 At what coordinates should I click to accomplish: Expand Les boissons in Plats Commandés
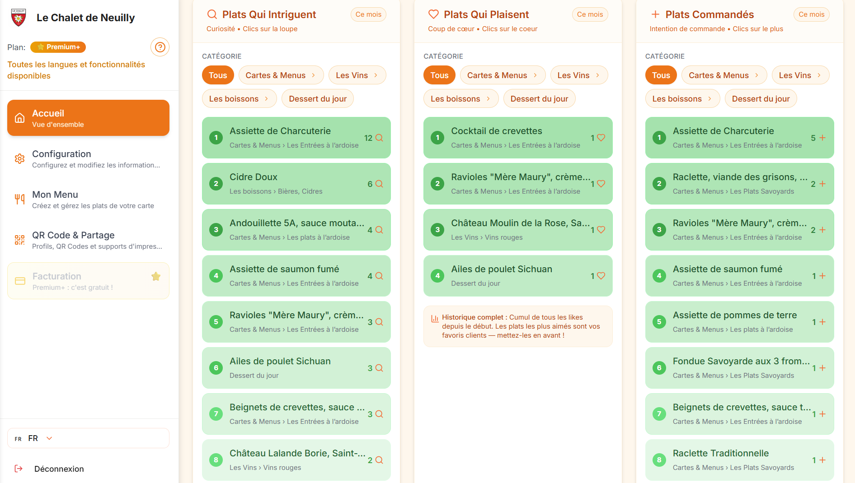click(x=683, y=98)
